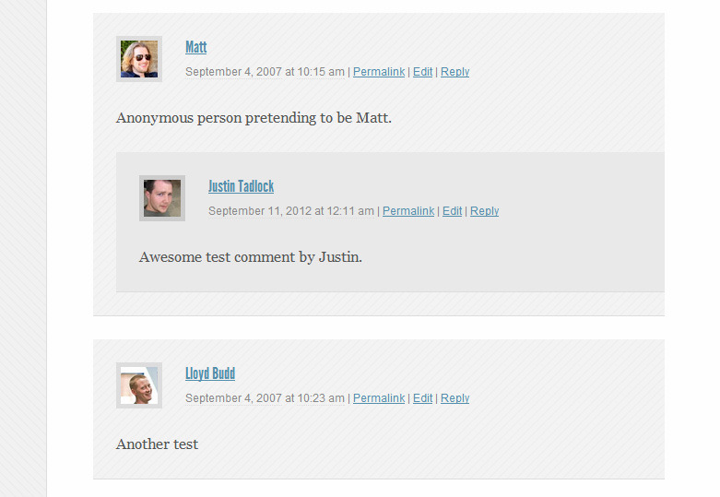Edit Matt's comment

(x=422, y=72)
